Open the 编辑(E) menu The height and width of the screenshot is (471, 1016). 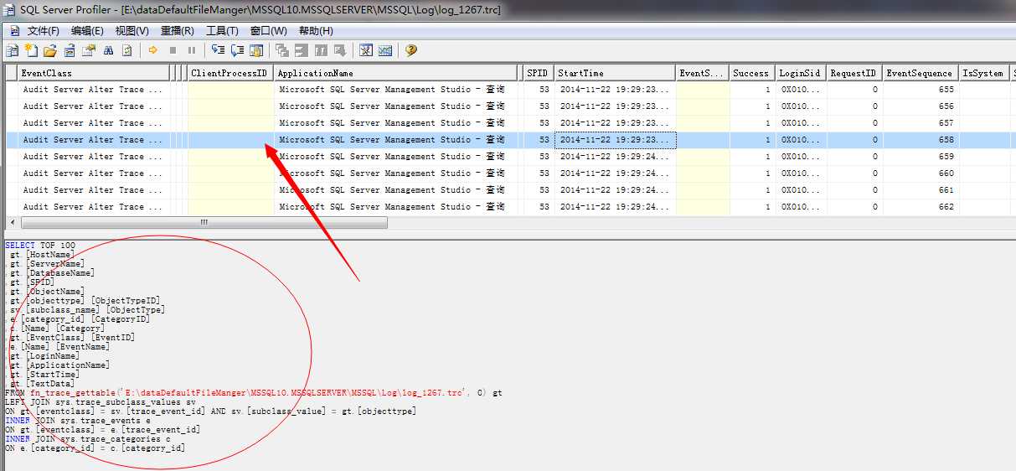pos(87,31)
